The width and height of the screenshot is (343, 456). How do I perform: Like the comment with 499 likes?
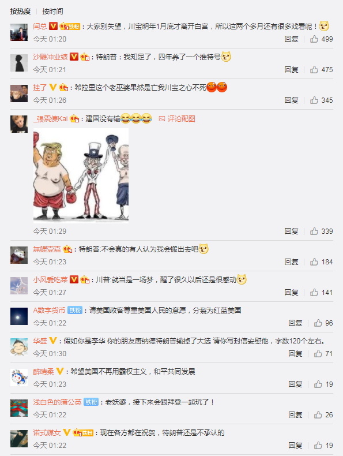(x=314, y=39)
